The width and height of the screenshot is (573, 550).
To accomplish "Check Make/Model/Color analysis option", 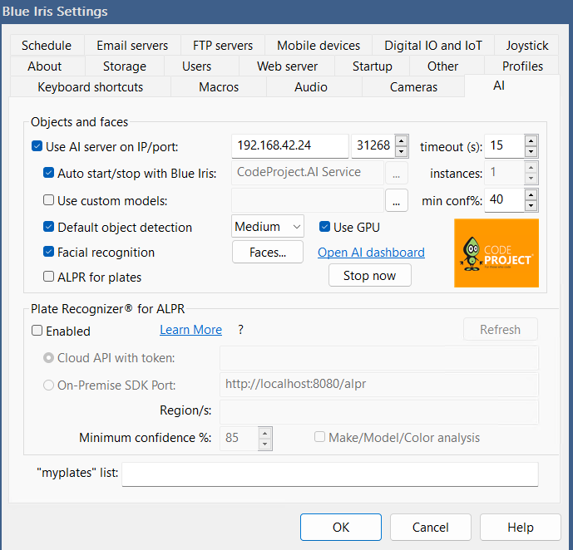I will 319,436.
